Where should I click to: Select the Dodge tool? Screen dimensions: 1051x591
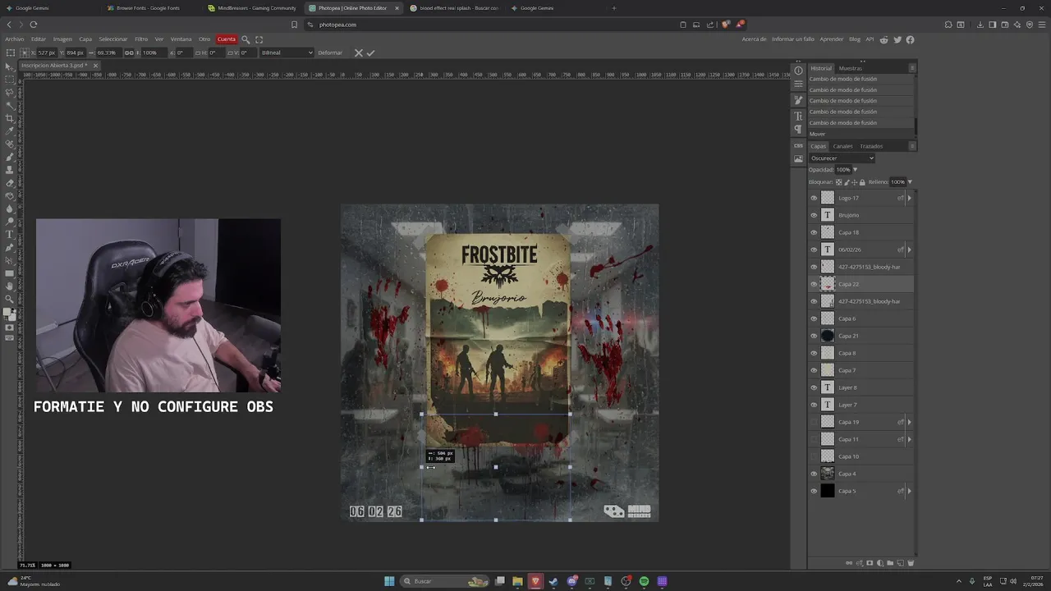(10, 221)
